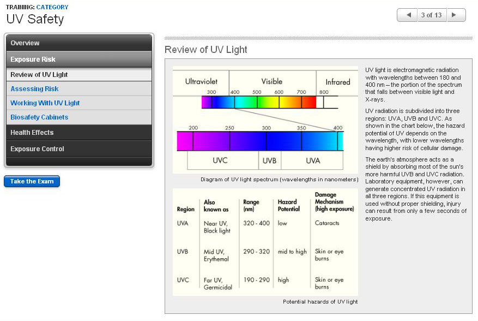Click the UVB box in the diagram
The width and height of the screenshot is (478, 321).
tap(270, 160)
